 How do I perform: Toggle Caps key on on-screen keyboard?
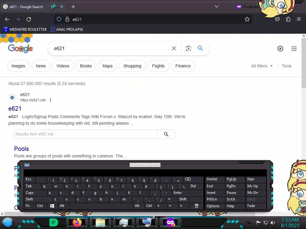point(35,193)
